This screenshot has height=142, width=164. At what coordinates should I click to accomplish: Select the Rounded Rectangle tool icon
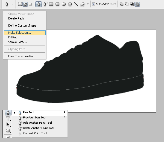click(57, 4)
